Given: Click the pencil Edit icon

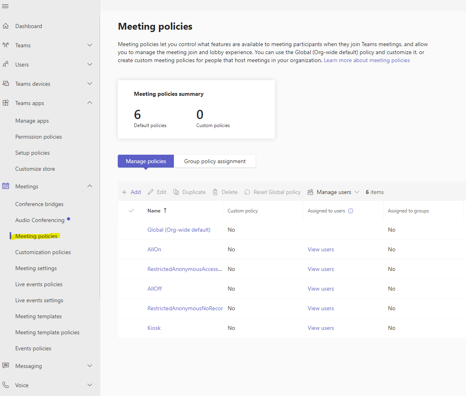Looking at the screenshot, I should point(151,192).
